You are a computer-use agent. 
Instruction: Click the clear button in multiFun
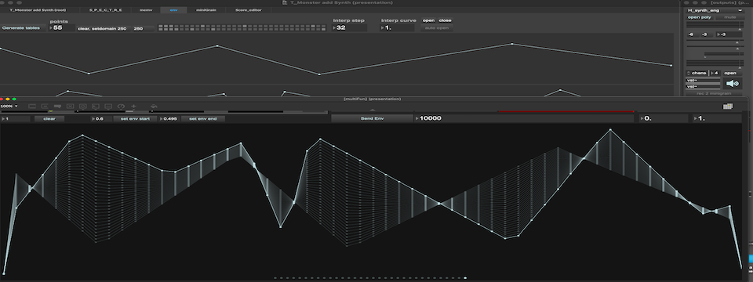click(49, 118)
